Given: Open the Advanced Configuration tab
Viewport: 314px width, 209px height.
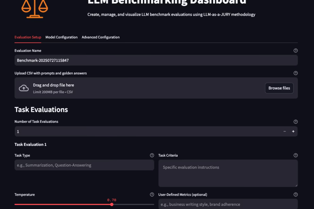Looking at the screenshot, I should (101, 37).
